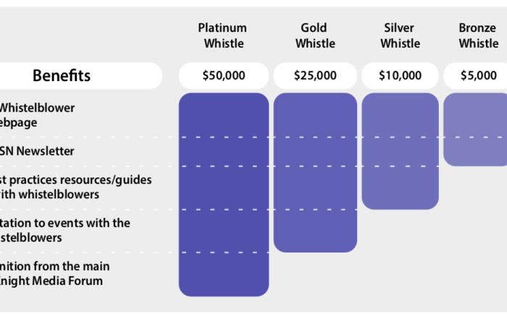This screenshot has width=507, height=319.
Task: Click the Silver Whistle heading
Action: click(x=400, y=35)
